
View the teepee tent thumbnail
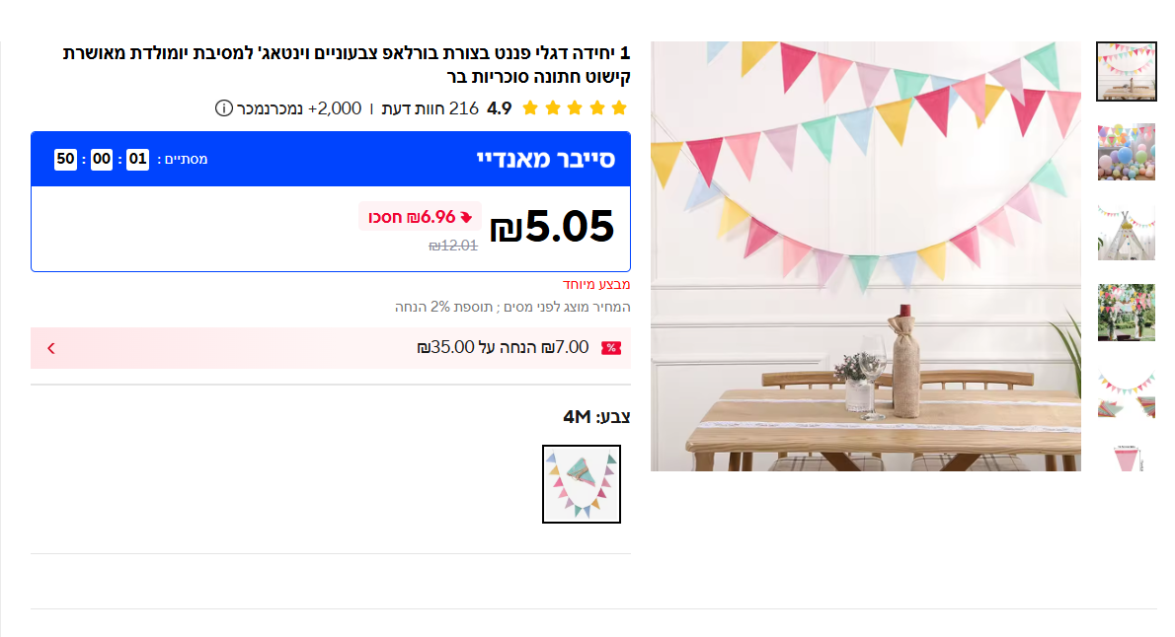[x=1126, y=233]
